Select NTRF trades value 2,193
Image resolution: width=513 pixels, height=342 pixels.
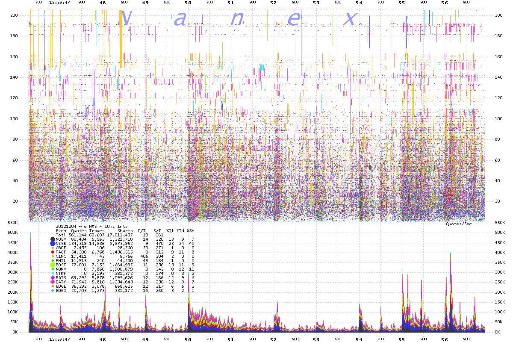click(97, 274)
